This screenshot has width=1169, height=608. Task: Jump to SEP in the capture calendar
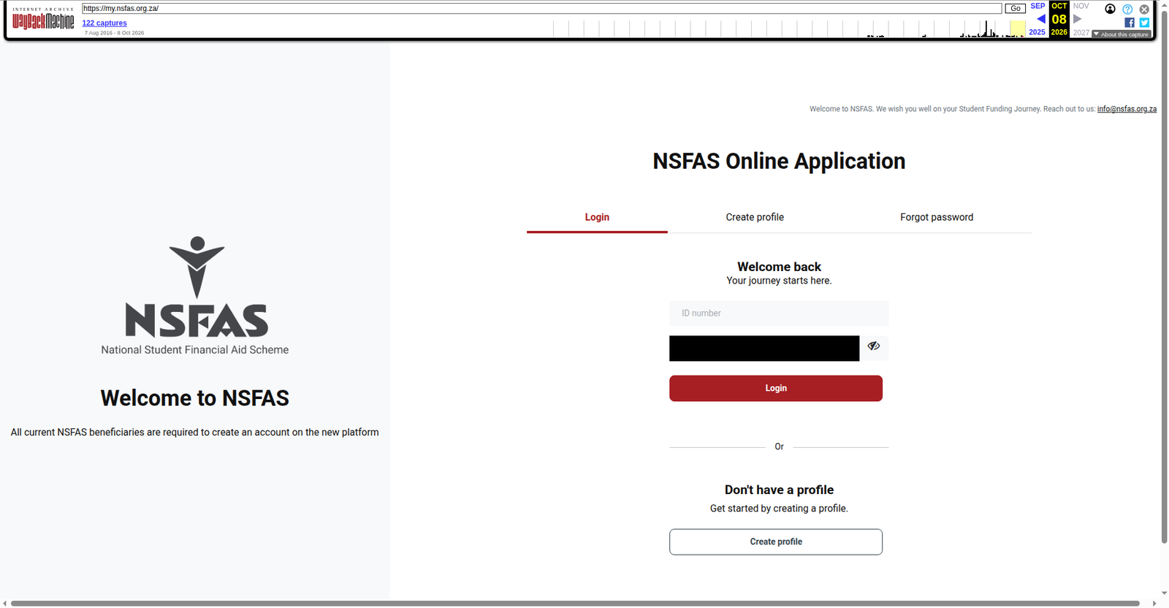point(1037,6)
